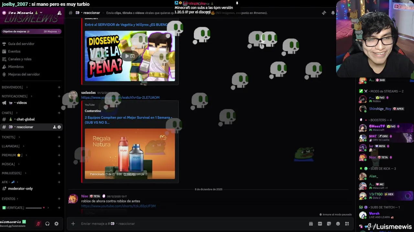Open settings gear on reaccionar channel row
The image size is (414, 232).
click(x=59, y=127)
